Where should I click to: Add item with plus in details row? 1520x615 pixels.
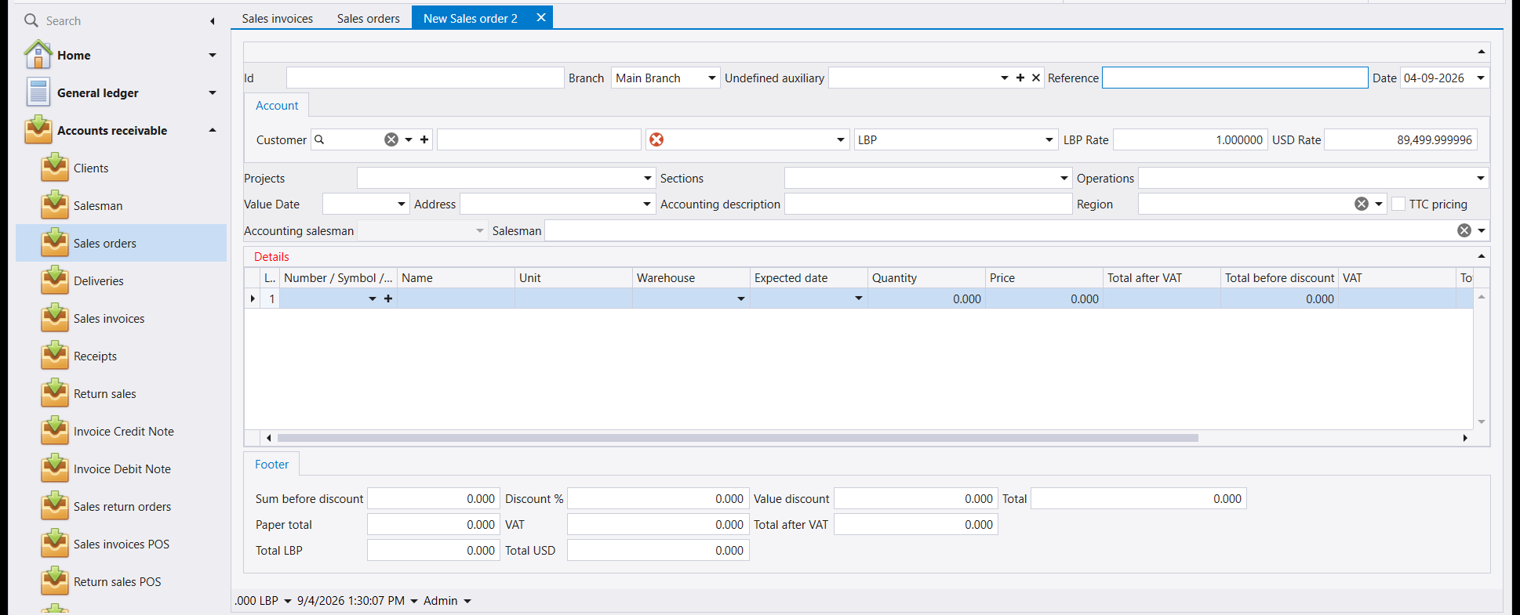[x=387, y=298]
